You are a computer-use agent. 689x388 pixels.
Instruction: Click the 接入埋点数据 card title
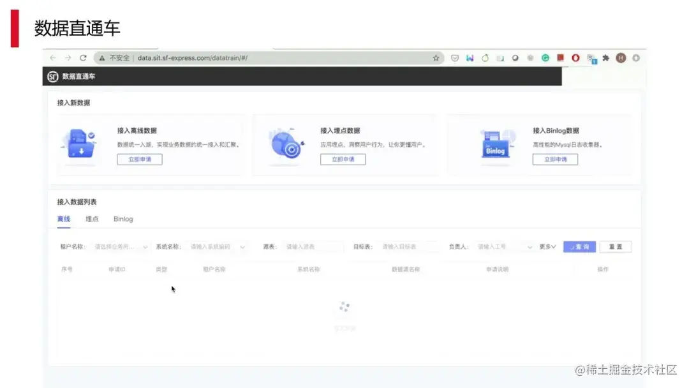coord(340,131)
